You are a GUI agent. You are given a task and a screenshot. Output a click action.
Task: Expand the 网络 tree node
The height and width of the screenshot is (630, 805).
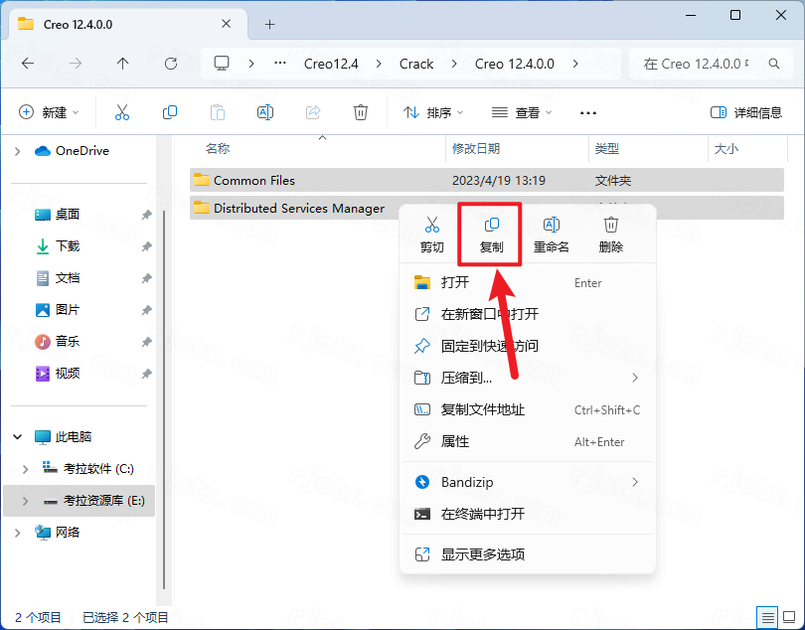[x=18, y=533]
